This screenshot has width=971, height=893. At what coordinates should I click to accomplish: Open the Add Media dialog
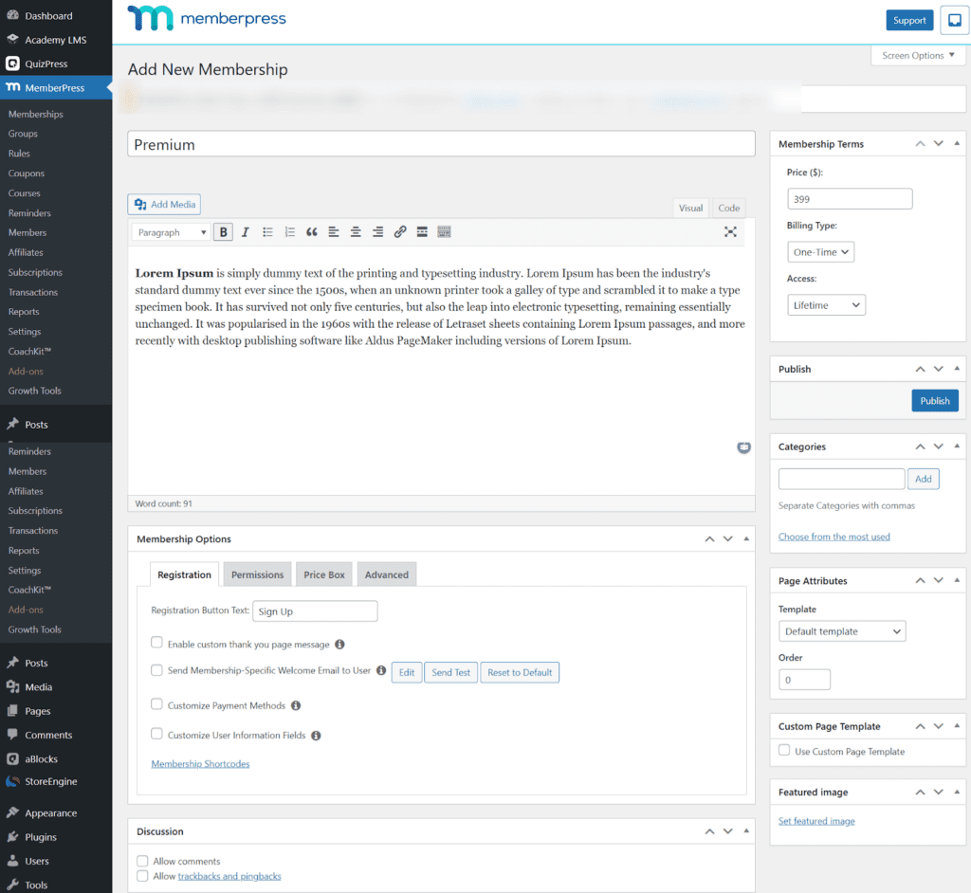163,204
